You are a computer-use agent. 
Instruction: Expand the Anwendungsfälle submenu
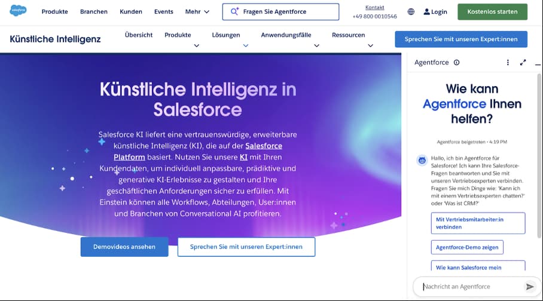coord(316,45)
